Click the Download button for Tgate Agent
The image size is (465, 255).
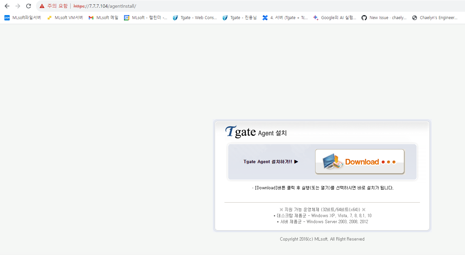(360, 162)
